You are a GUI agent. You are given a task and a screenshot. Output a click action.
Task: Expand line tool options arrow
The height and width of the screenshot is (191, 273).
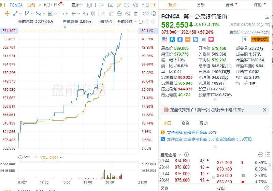(20, 14)
